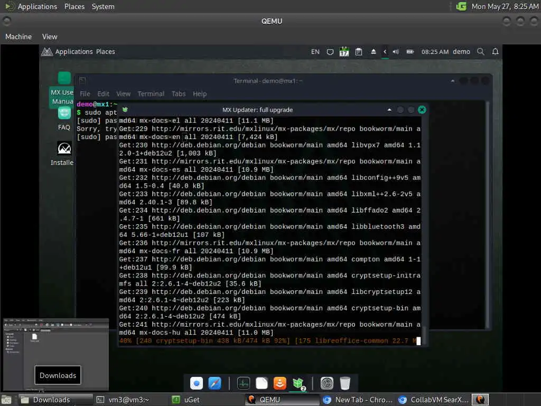Click the Terminal - demo@mx1 title text

268,81
